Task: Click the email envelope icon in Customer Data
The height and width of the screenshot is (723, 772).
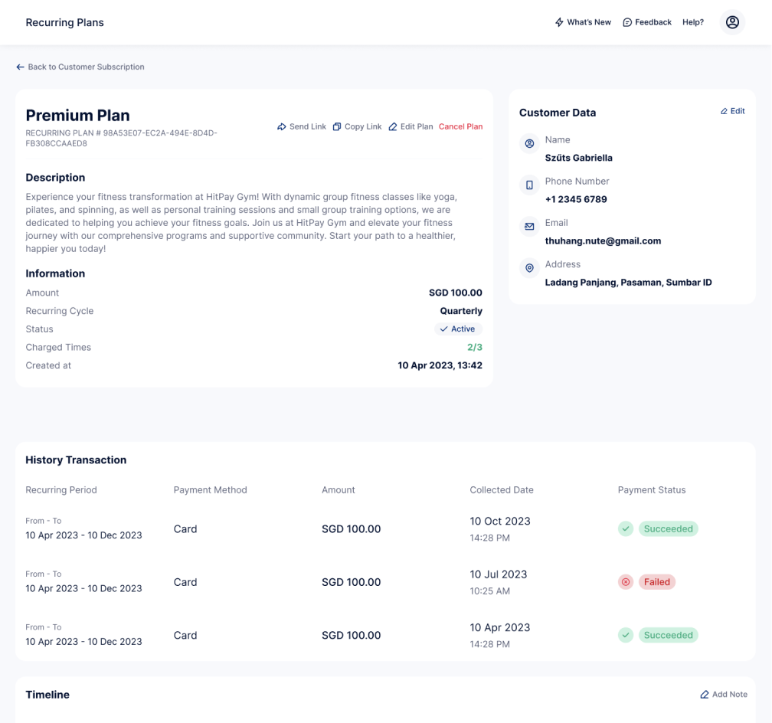Action: 529,226
